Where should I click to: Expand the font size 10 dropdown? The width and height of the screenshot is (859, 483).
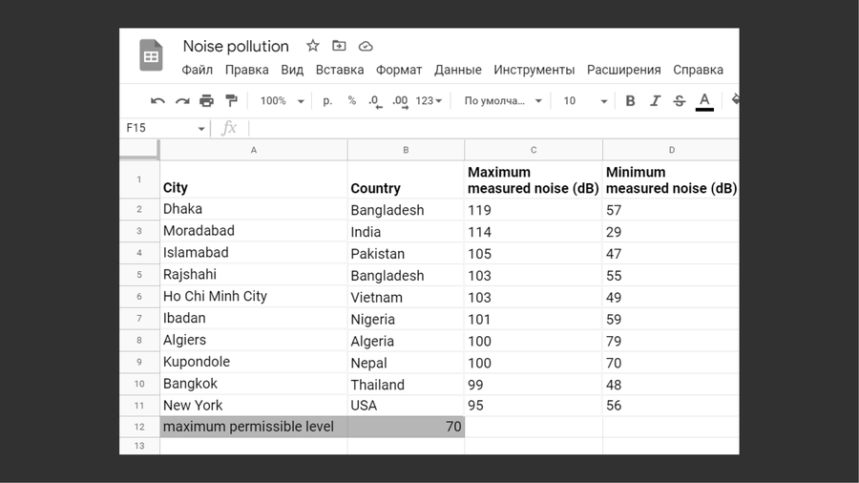click(585, 100)
